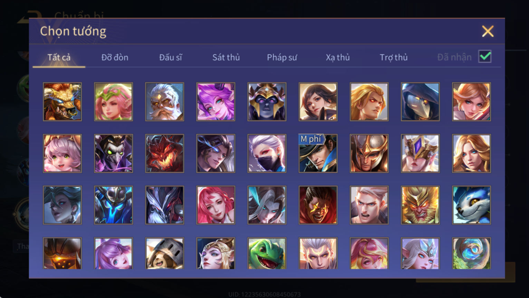Close the "Chọn tướng" dialog
Viewport: 529px width, 298px height.
click(x=488, y=31)
